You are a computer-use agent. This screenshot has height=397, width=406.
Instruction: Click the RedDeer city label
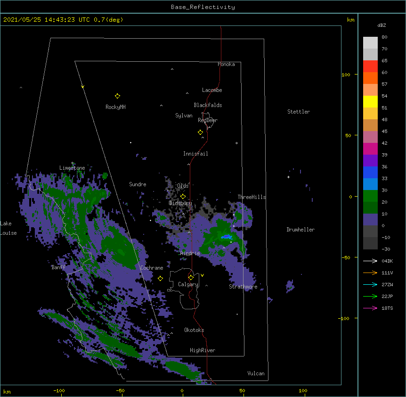(208, 120)
